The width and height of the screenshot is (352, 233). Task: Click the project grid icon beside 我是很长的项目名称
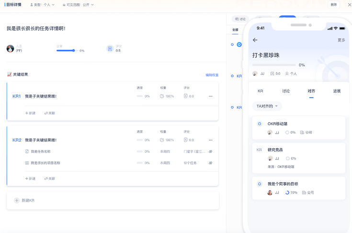(27, 163)
